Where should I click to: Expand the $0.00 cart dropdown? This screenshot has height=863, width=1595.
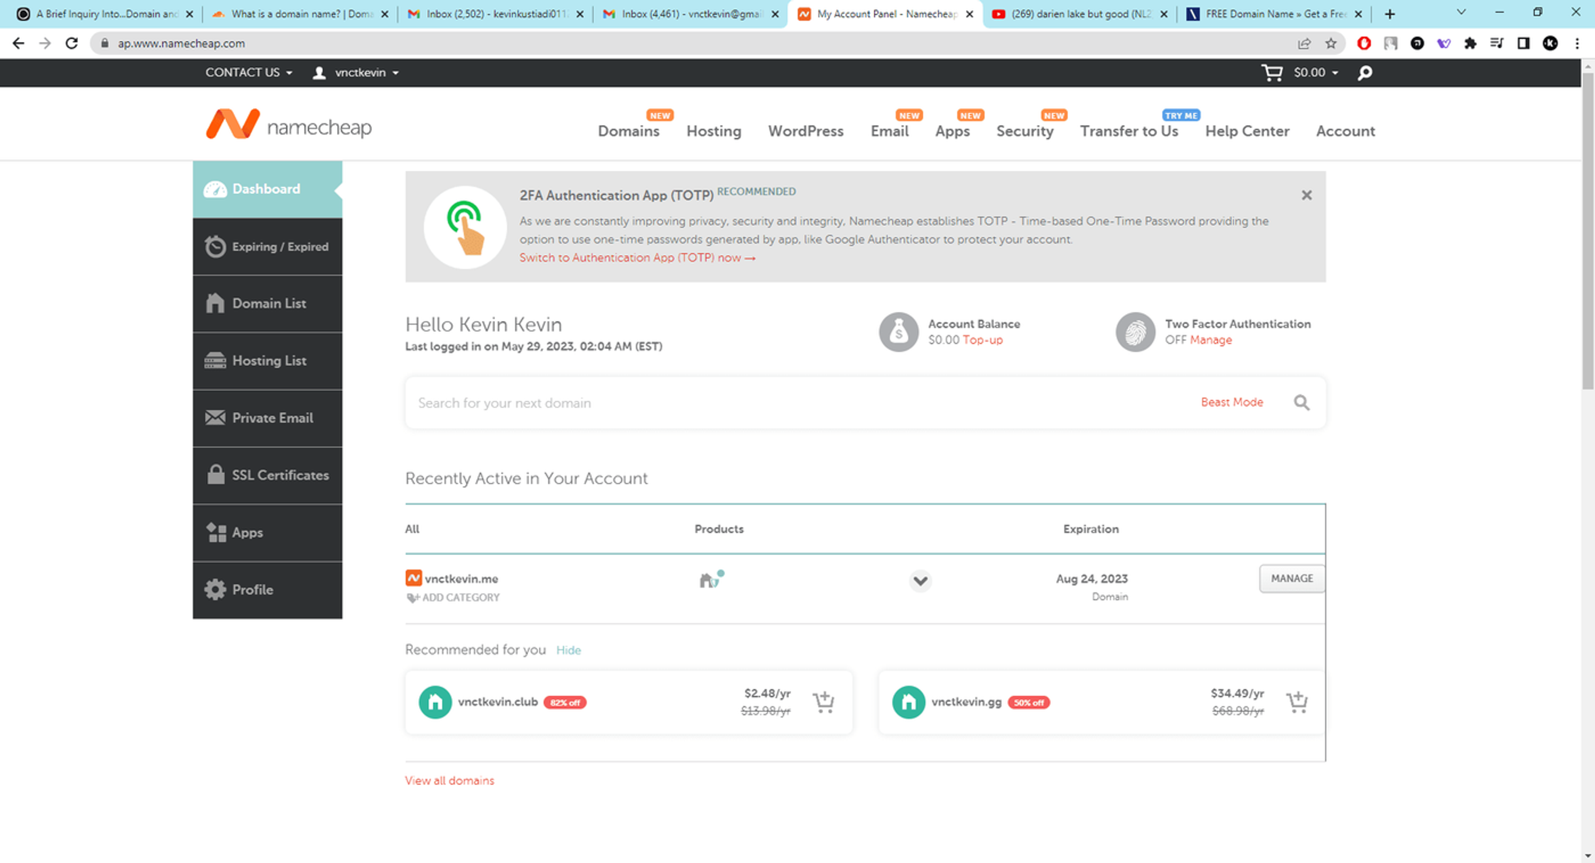pyautogui.click(x=1316, y=72)
